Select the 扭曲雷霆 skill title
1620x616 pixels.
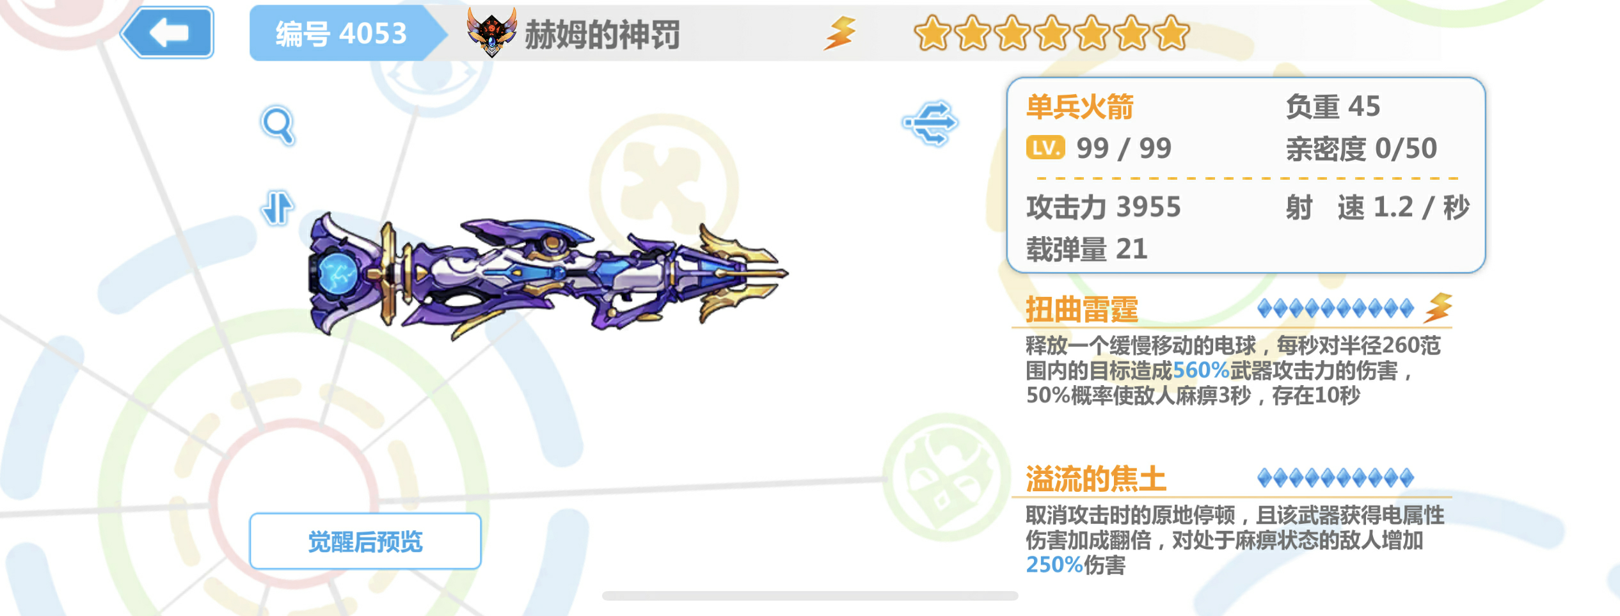[x=1082, y=310]
